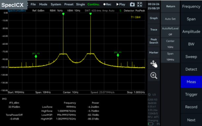Select the low tone peak marker triangle
The height and width of the screenshot is (126, 202).
click(63, 14)
